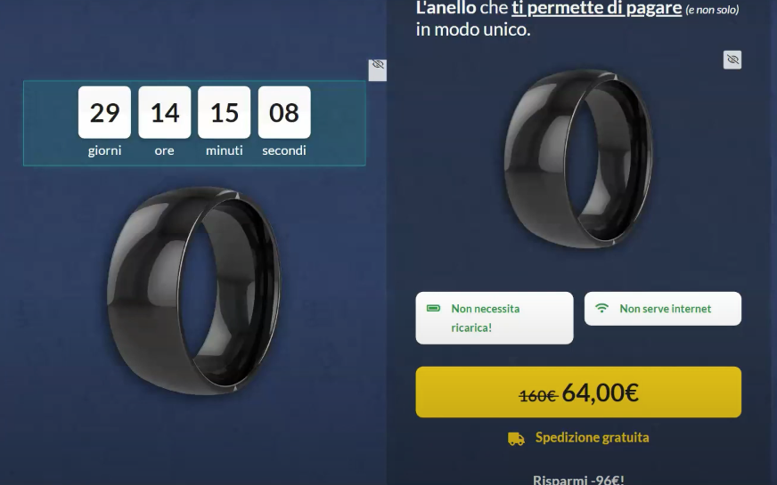Image resolution: width=777 pixels, height=485 pixels.
Task: Click the 'giorni' label under the countdown
Action: [x=104, y=150]
